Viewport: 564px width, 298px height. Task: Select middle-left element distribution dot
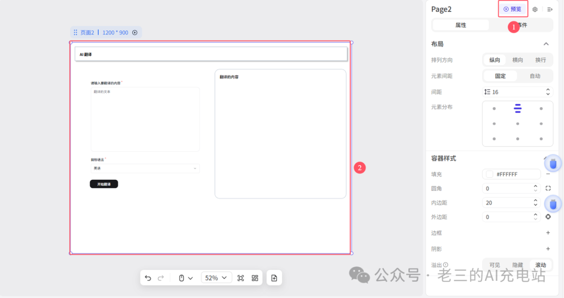click(494, 123)
